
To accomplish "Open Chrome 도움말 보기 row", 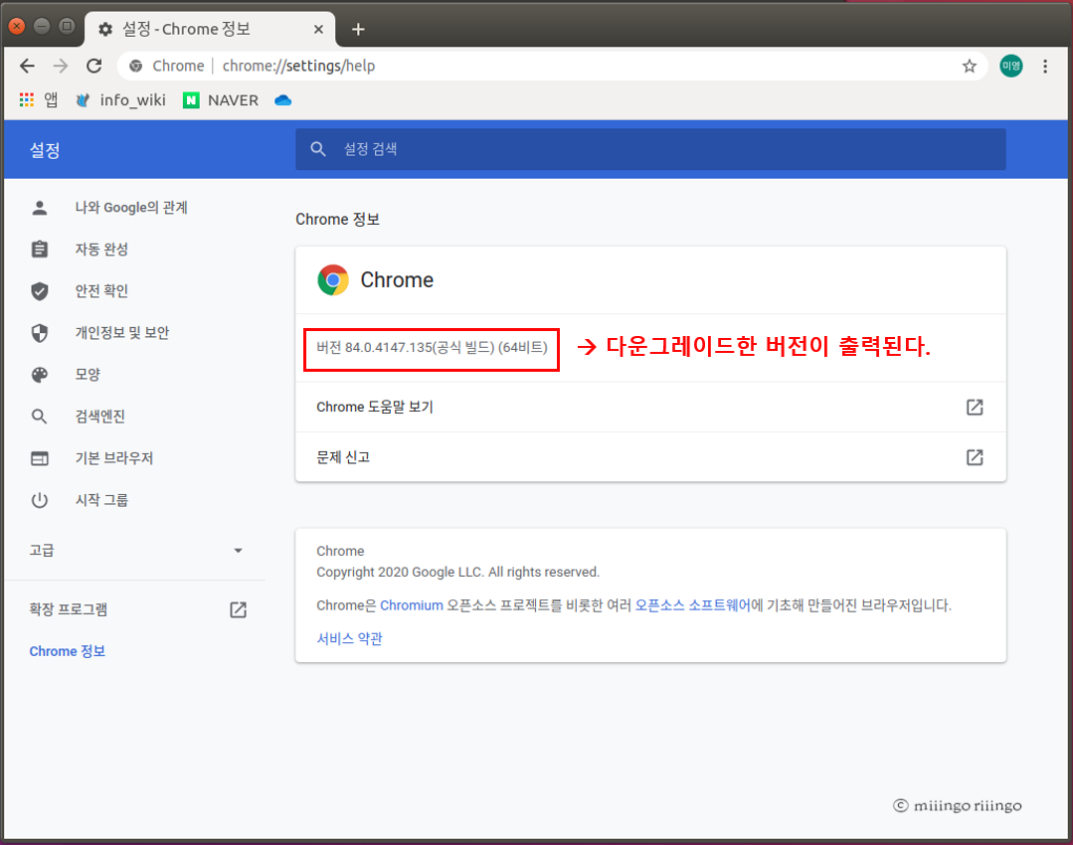I will coord(650,408).
